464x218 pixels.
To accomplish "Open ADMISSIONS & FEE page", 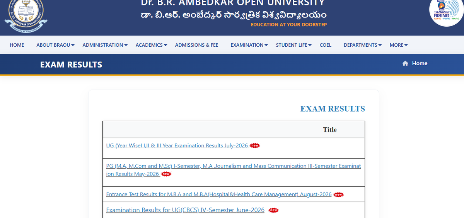I will (197, 45).
